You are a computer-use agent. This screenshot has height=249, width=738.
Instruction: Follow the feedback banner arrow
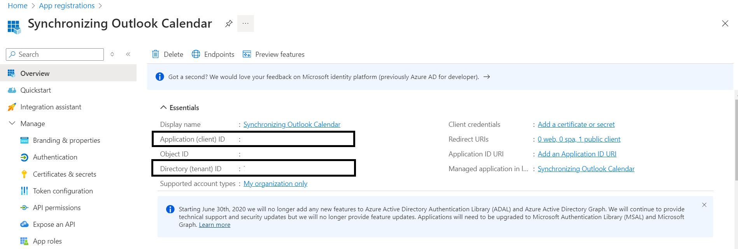click(486, 77)
